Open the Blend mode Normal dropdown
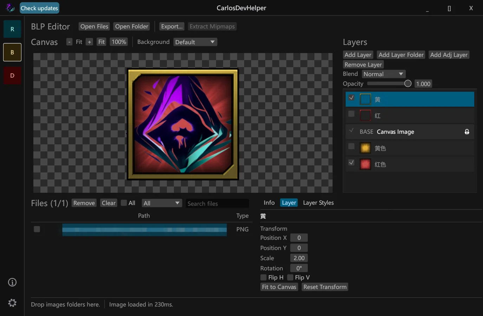The height and width of the screenshot is (316, 483). click(384, 74)
